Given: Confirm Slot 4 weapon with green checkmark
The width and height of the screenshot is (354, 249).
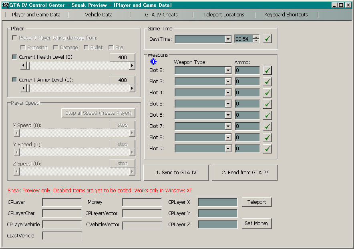Looking at the screenshot, I should (x=267, y=93).
